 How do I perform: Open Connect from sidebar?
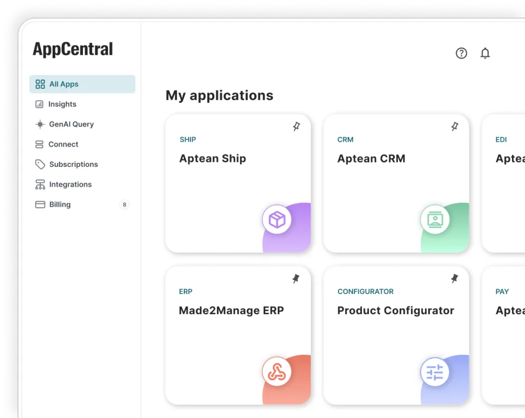pos(82,145)
